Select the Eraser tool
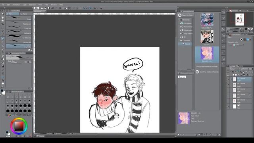The width and height of the screenshot is (254, 143). point(3,56)
